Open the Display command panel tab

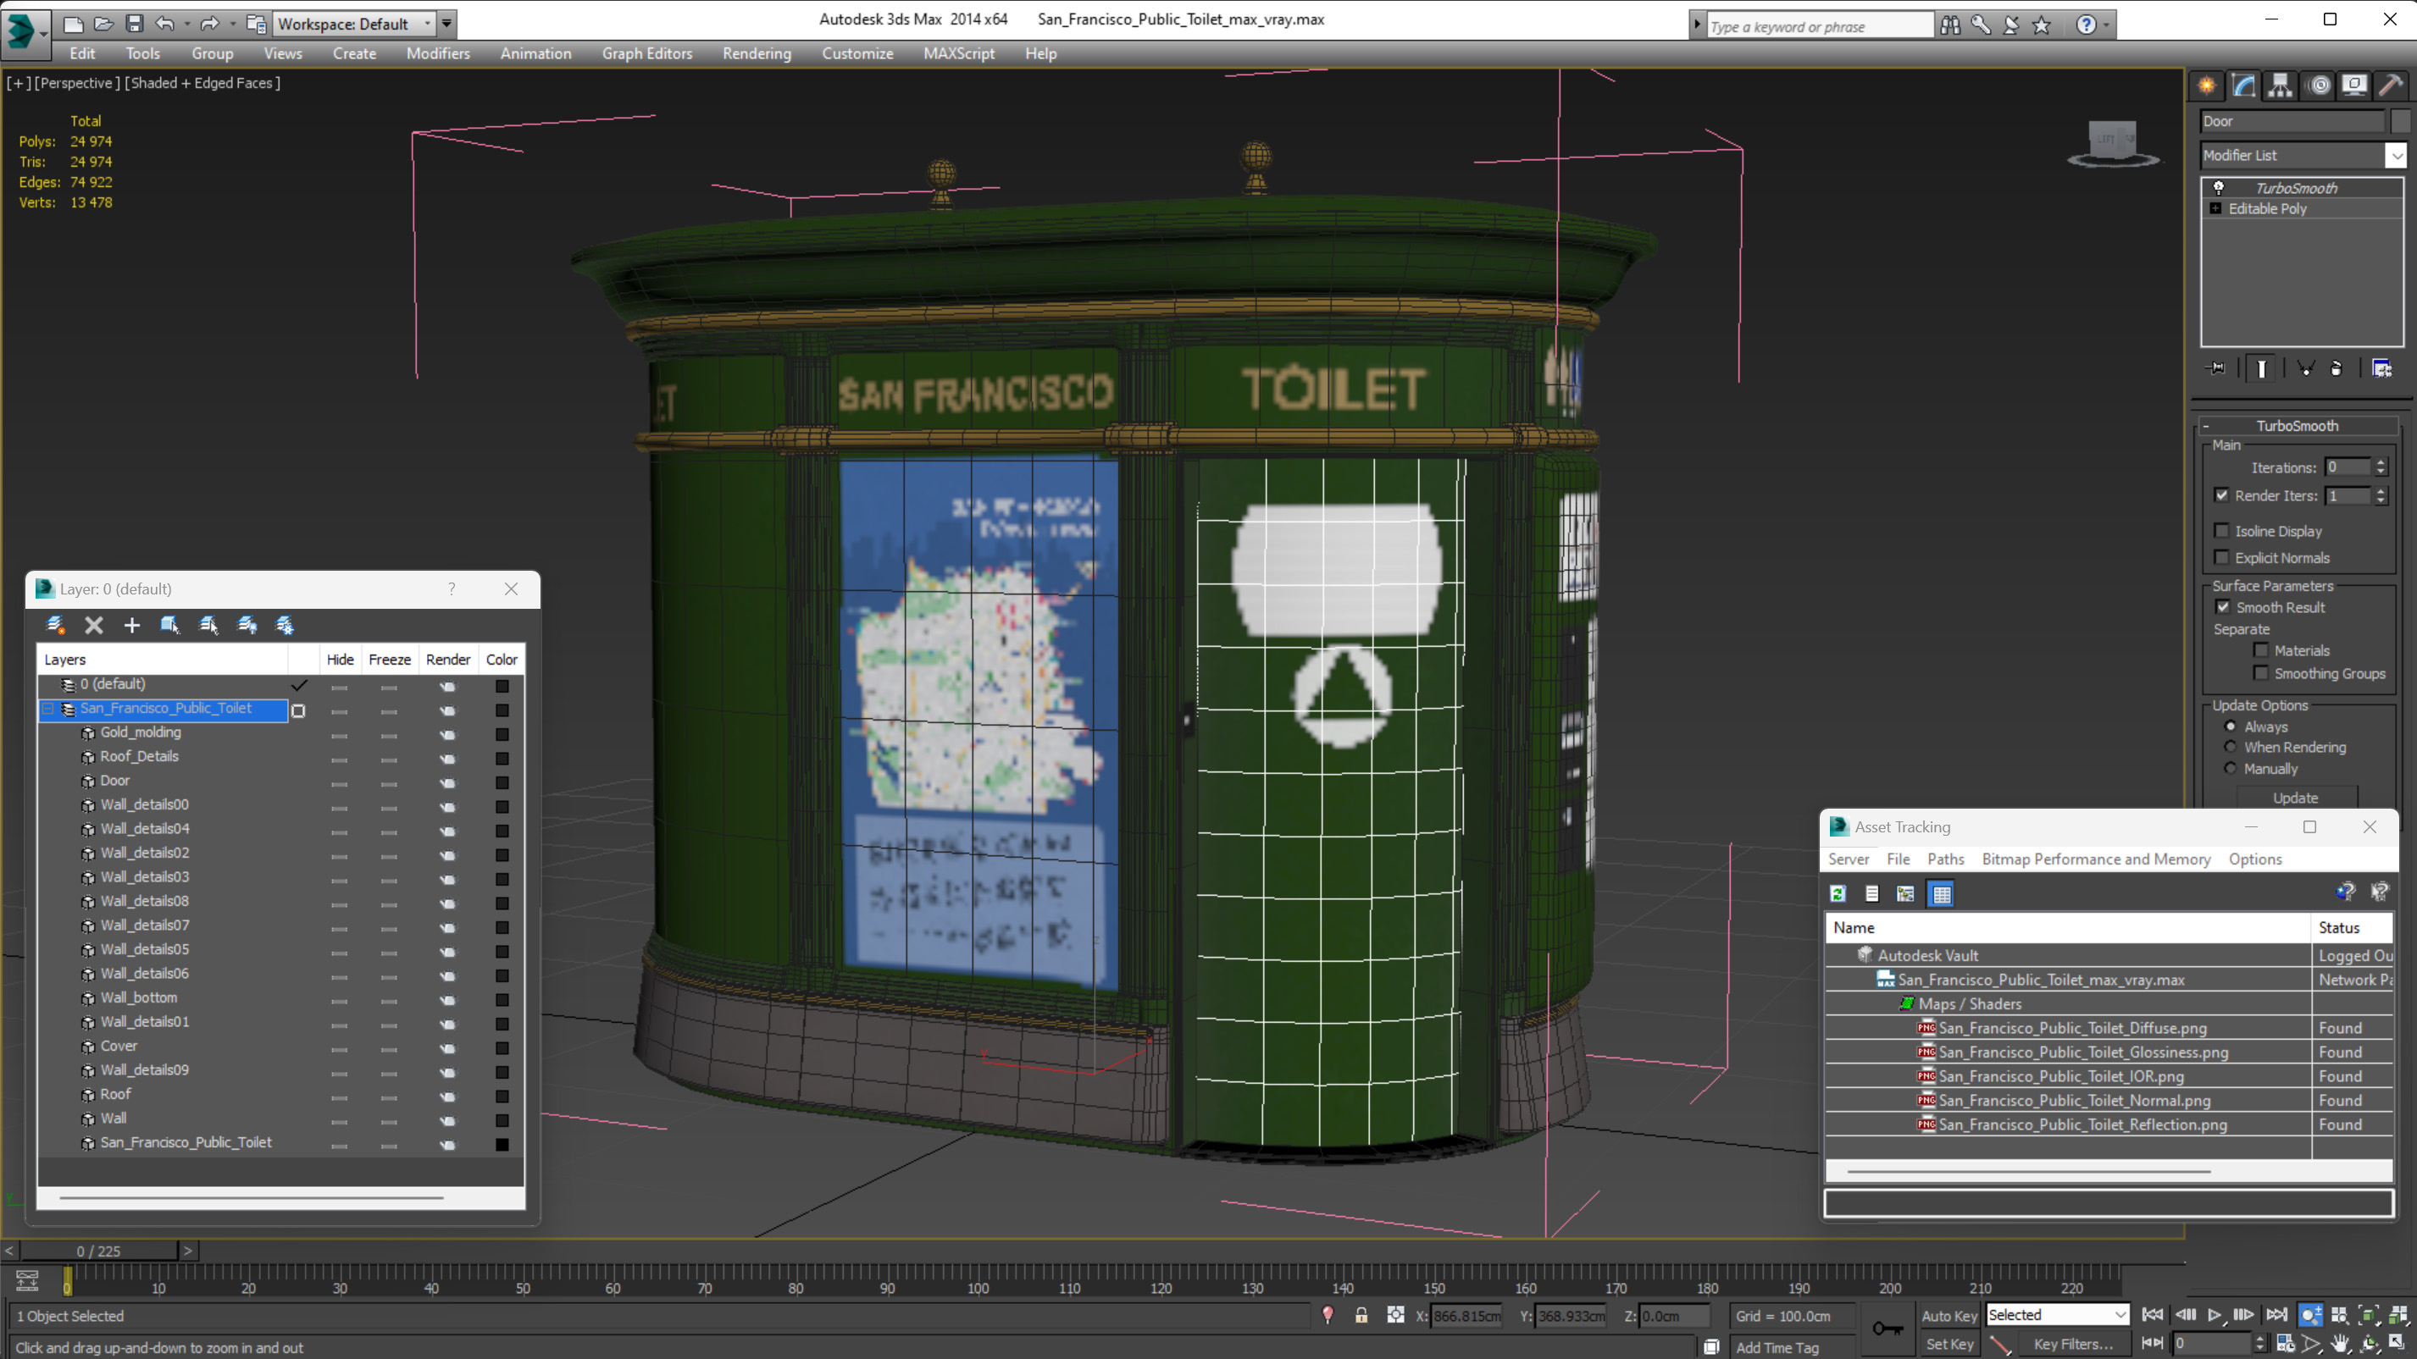[2354, 86]
